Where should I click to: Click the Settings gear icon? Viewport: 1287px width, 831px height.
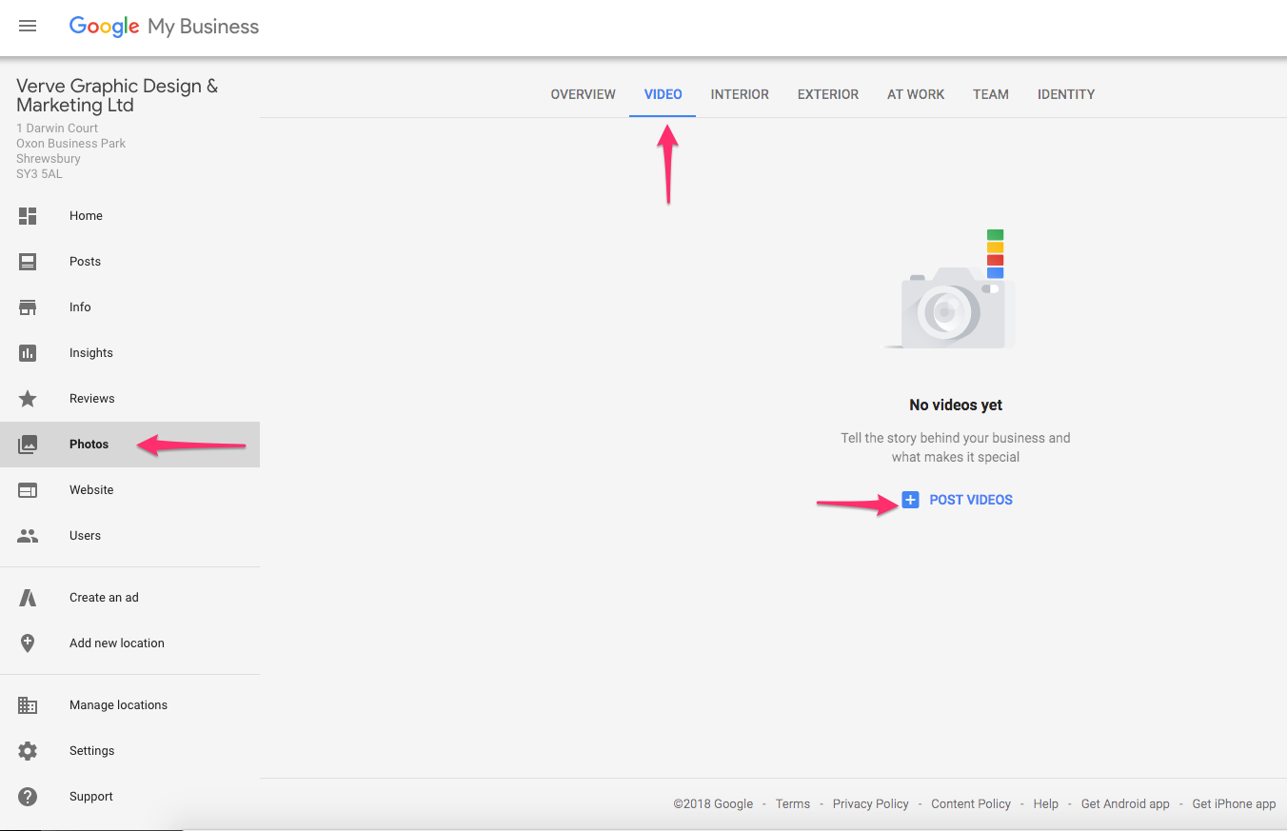pos(28,751)
